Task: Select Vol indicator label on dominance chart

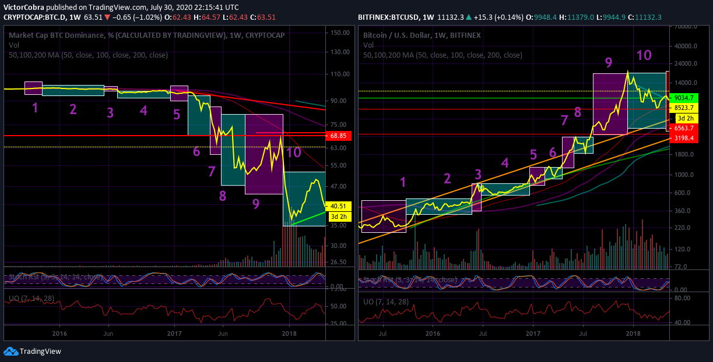Action: 14,45
